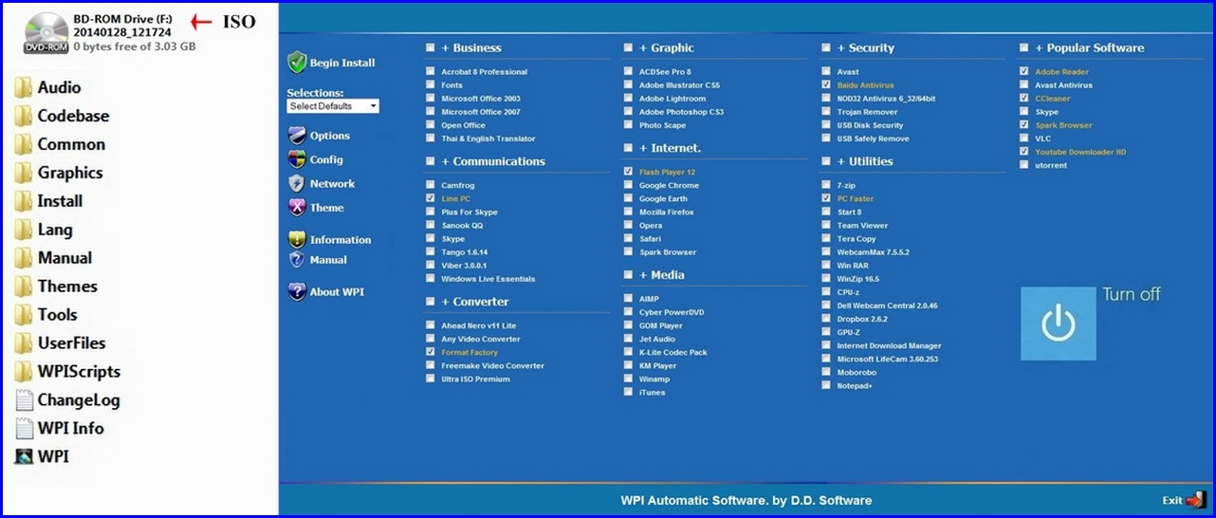Image resolution: width=1216 pixels, height=518 pixels.
Task: Open the Codebase folder icon
Action: 24,117
